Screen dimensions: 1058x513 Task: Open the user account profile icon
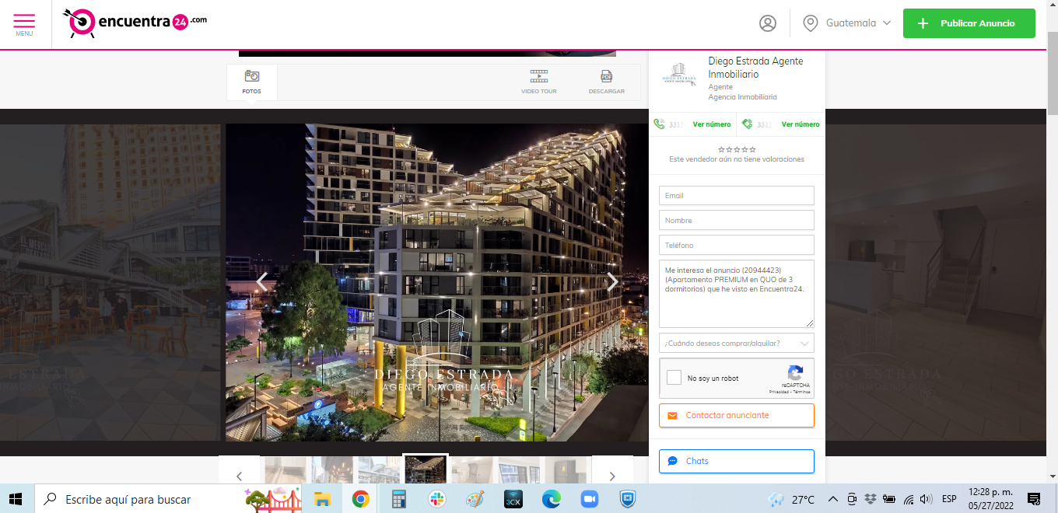768,23
